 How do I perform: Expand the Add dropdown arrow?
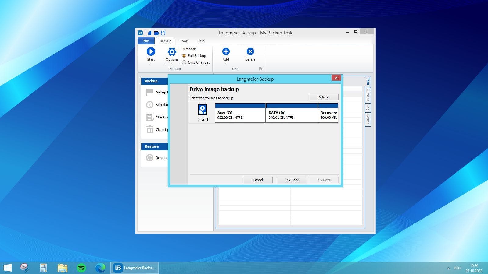click(x=226, y=63)
